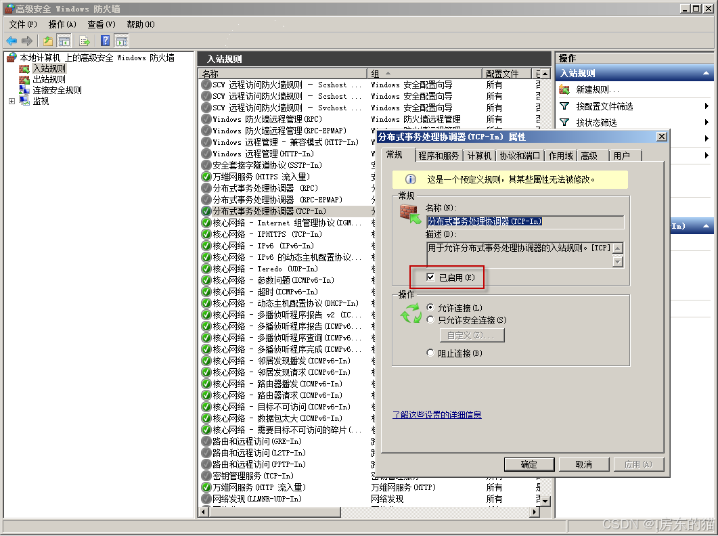Click the Back arrow toolbar icon

point(12,41)
